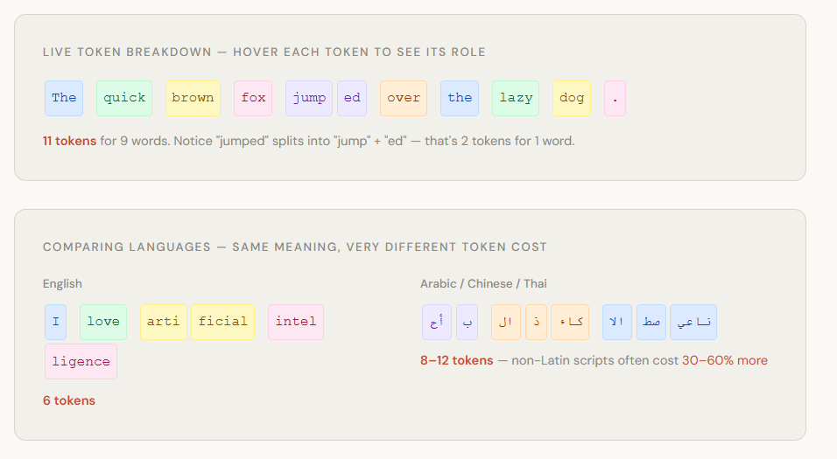The width and height of the screenshot is (837, 459).
Task: Click the last blue Arabic token
Action: point(693,322)
